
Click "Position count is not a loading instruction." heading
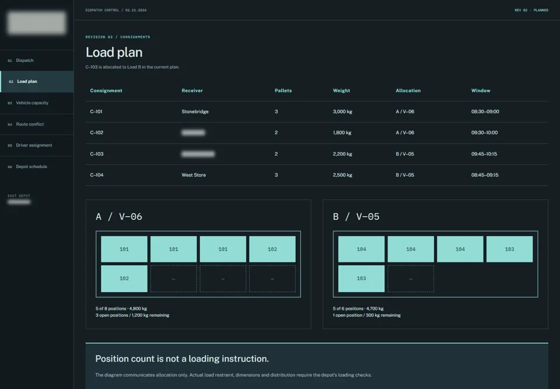(x=182, y=359)
